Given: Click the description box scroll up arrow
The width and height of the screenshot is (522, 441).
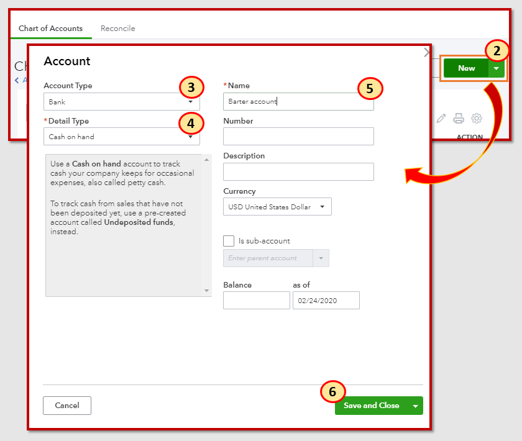Looking at the screenshot, I should [x=207, y=160].
